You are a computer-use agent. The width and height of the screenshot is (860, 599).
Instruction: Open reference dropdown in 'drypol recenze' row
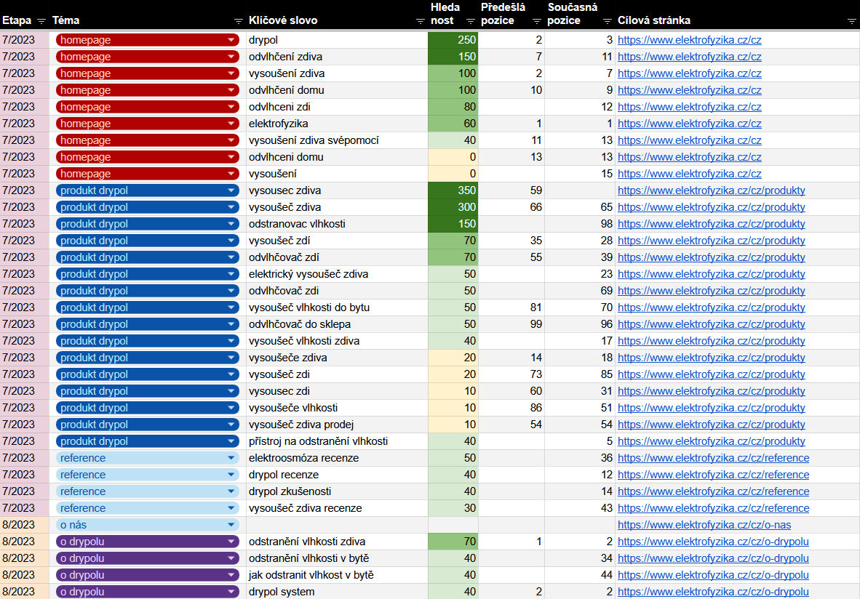(x=231, y=475)
